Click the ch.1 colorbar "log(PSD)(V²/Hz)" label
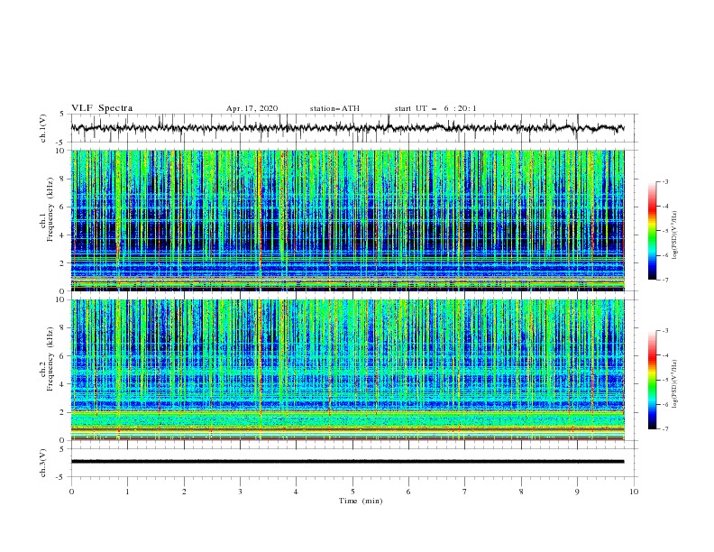Image resolution: width=714 pixels, height=552 pixels. pyautogui.click(x=674, y=235)
